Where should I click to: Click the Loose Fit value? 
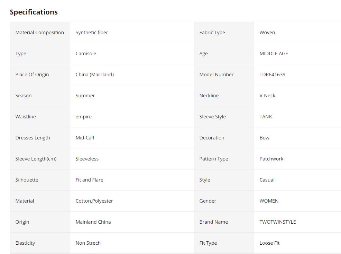click(269, 243)
